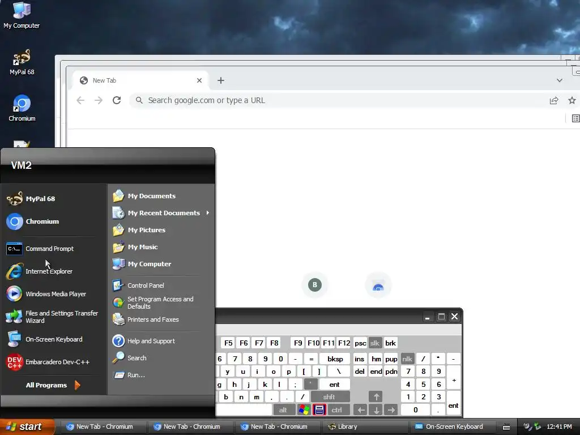Open Set Program Access and Defaults
This screenshot has width=580, height=435.
153,302
